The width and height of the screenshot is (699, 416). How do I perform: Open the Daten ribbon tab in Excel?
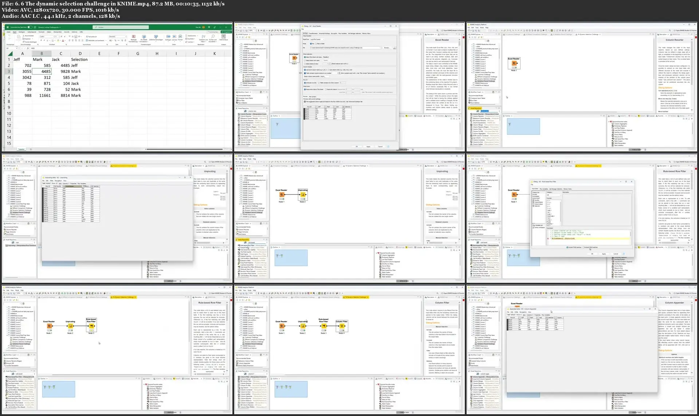49,32
